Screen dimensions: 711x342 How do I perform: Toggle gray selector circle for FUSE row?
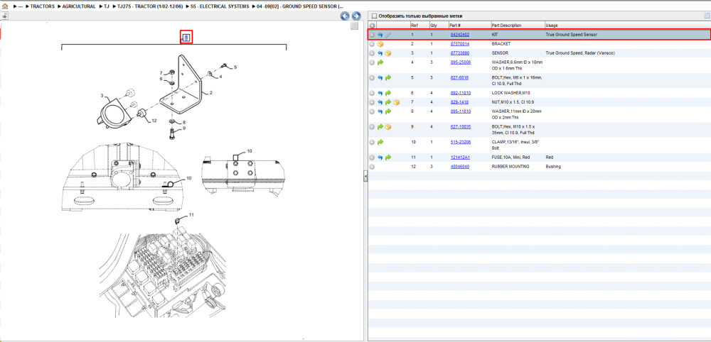pos(372,158)
